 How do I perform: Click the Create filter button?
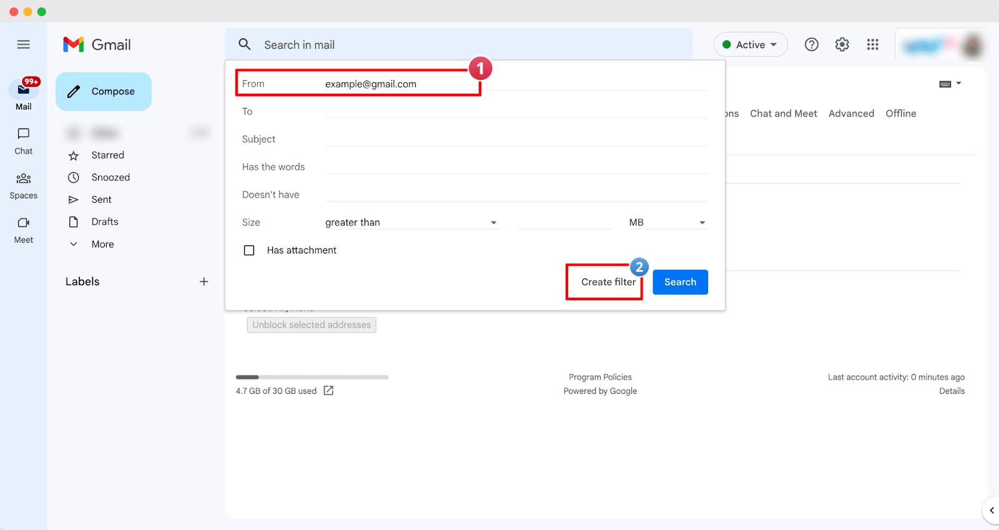(x=608, y=282)
